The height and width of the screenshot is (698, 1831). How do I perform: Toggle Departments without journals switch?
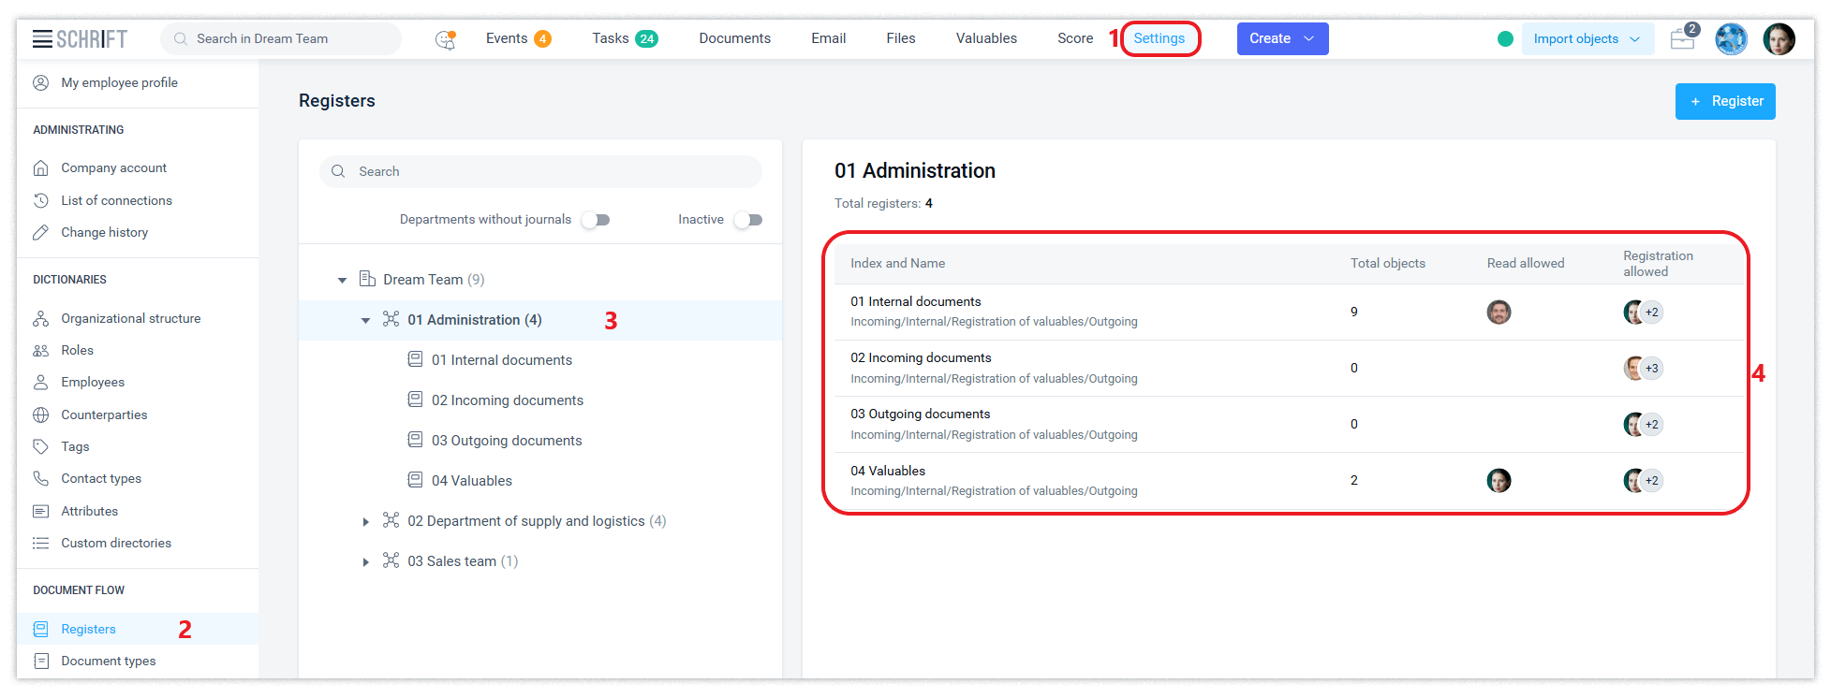point(596,220)
